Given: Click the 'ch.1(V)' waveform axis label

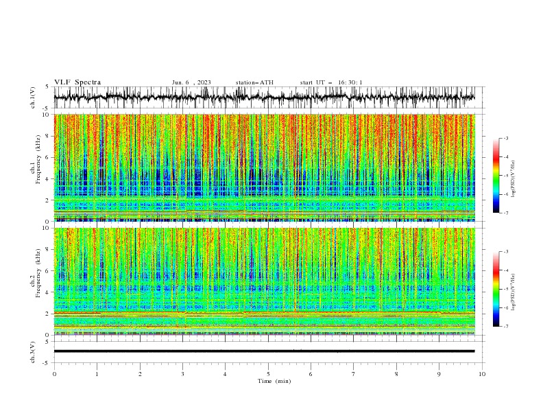Looking at the screenshot, I should pos(33,97).
